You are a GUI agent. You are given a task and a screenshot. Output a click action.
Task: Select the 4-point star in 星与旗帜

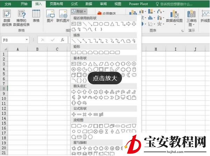85,148
